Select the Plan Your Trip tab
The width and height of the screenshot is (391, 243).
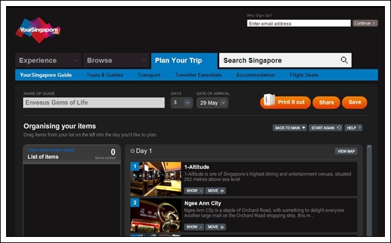click(x=184, y=61)
